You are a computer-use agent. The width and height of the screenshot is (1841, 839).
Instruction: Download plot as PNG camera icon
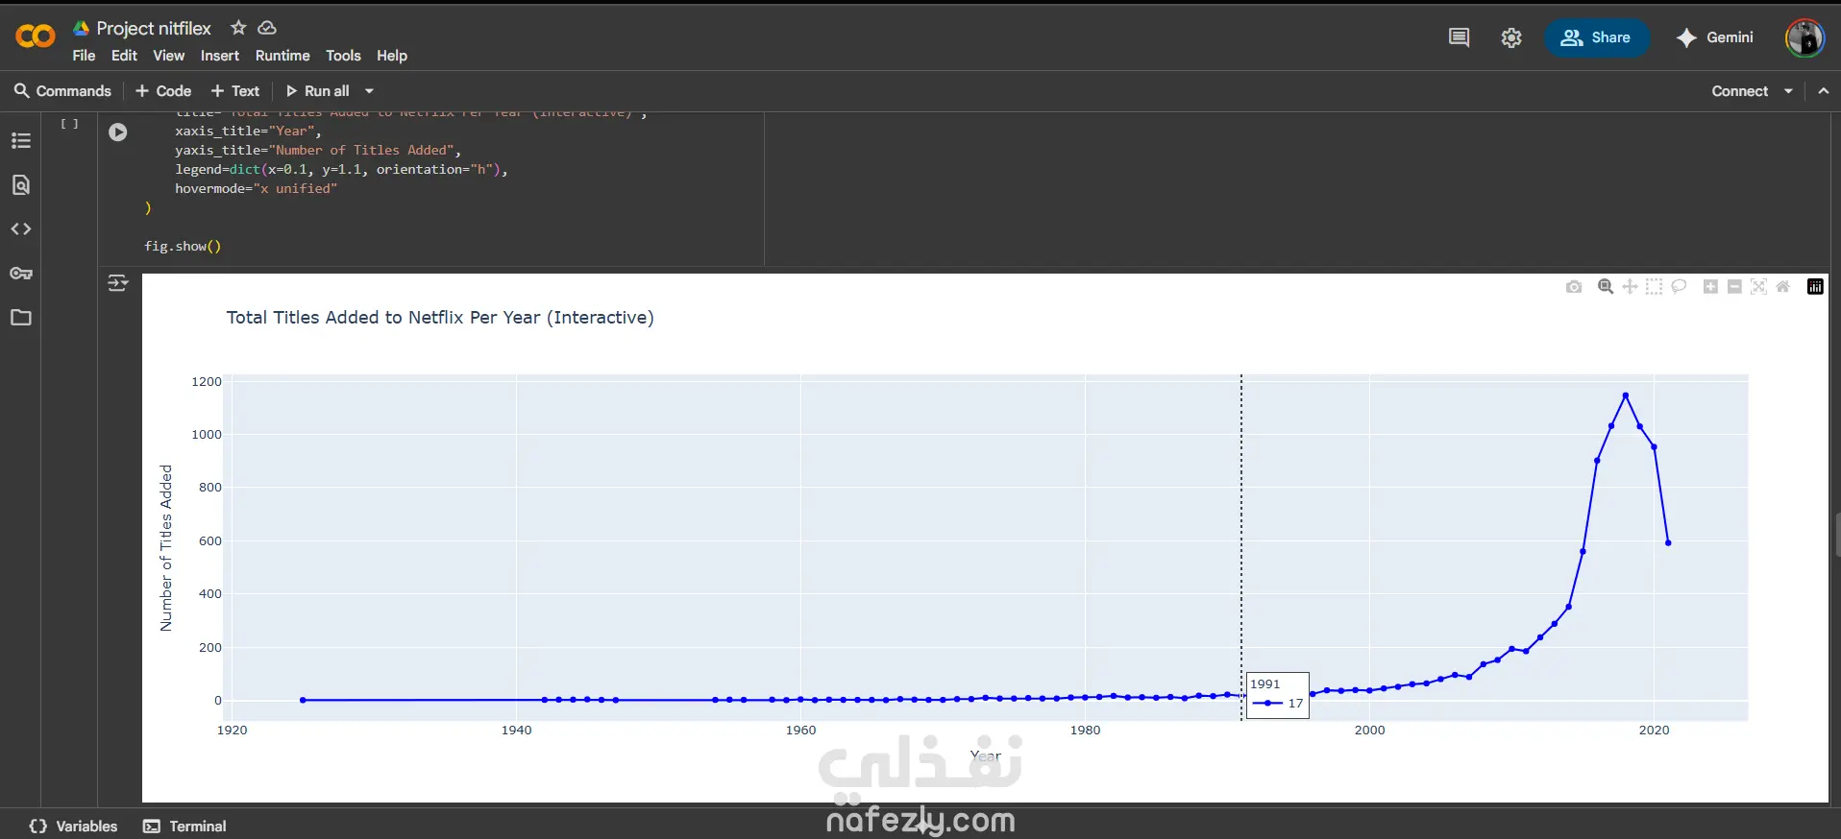click(x=1574, y=287)
